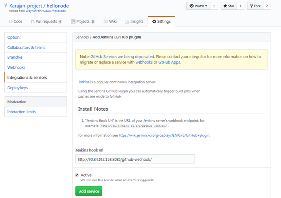Open the wiki.jenkins-ci.org GitHub plugin link
This screenshot has height=198, width=281.
164,135
